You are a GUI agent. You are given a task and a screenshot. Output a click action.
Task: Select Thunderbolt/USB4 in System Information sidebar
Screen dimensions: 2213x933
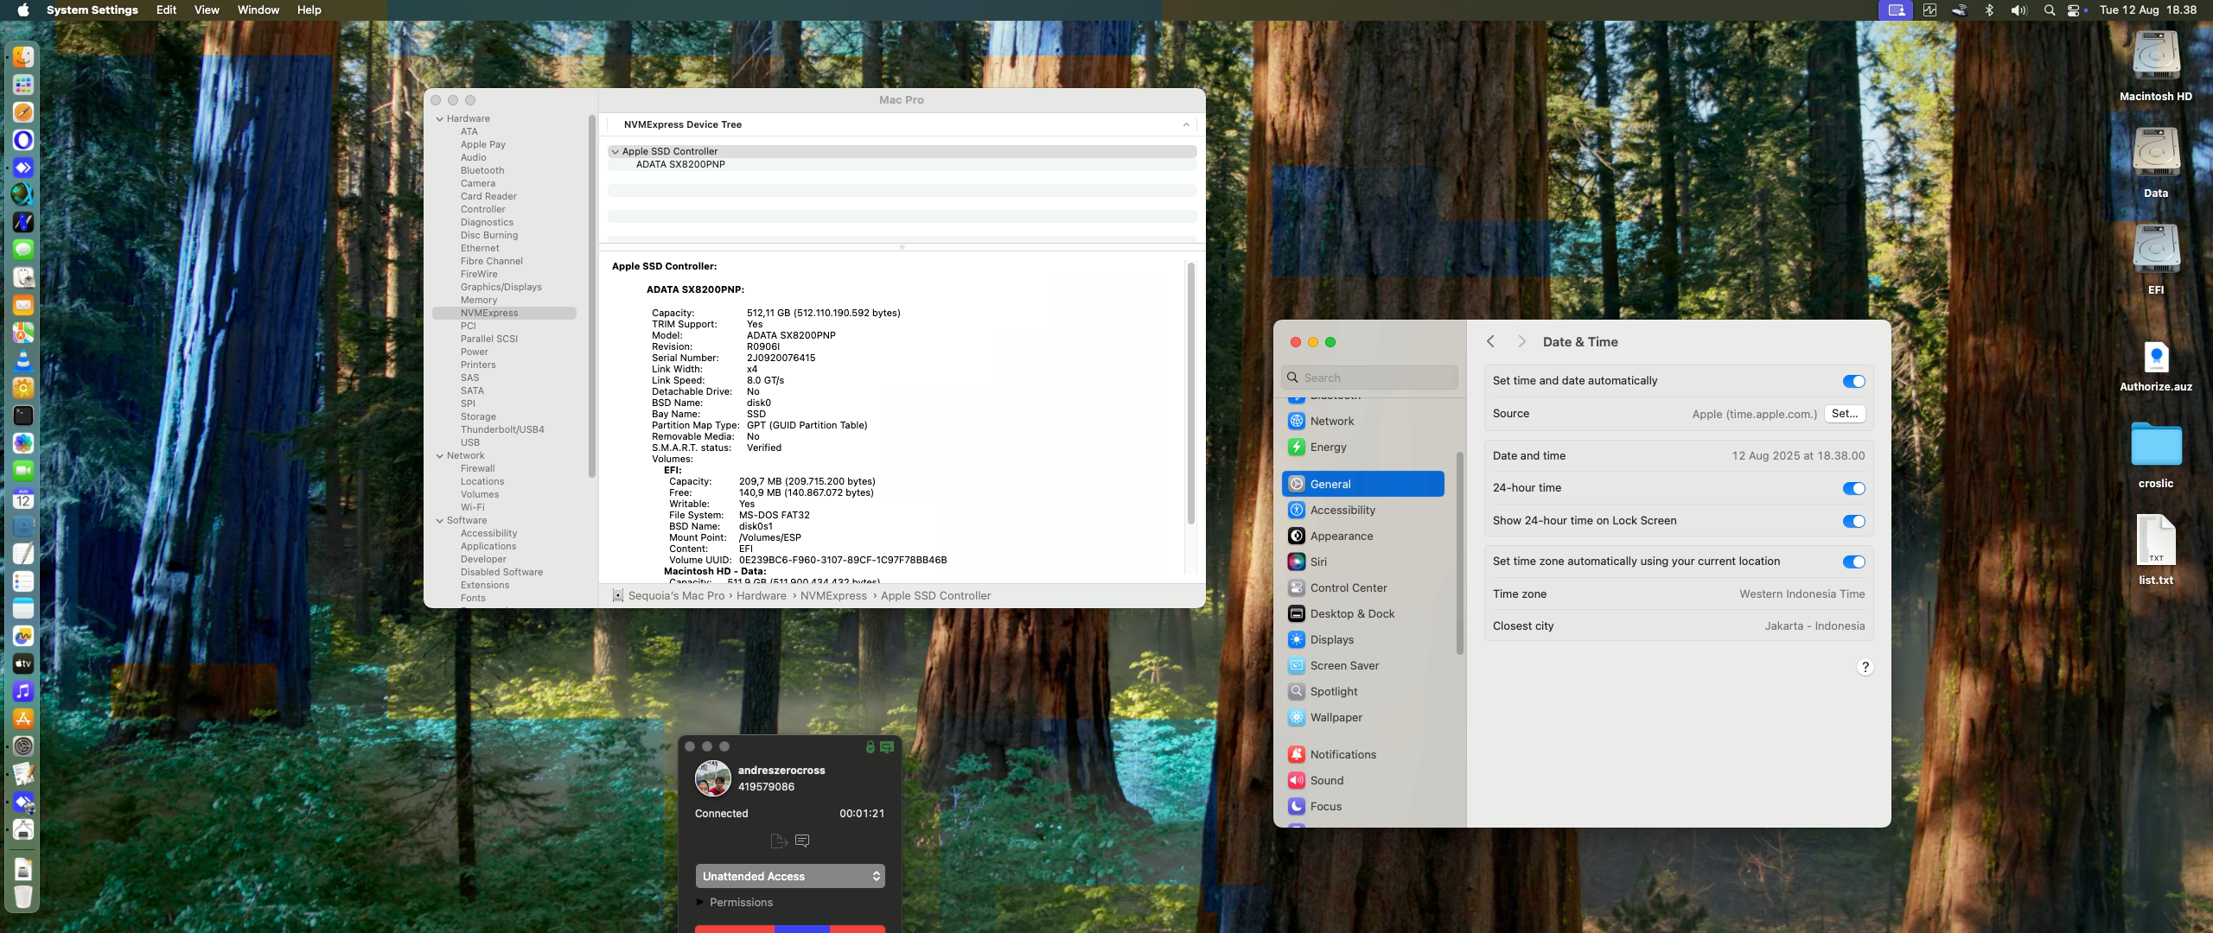(x=502, y=430)
